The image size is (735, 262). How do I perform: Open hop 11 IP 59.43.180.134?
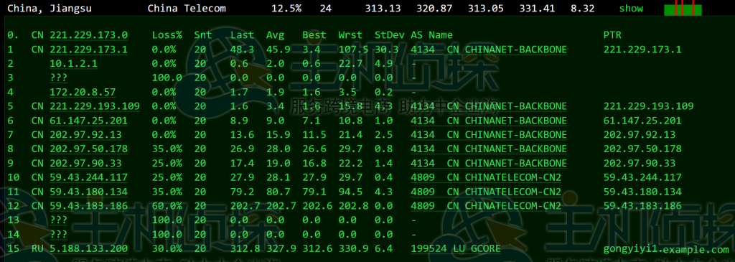coord(88,192)
